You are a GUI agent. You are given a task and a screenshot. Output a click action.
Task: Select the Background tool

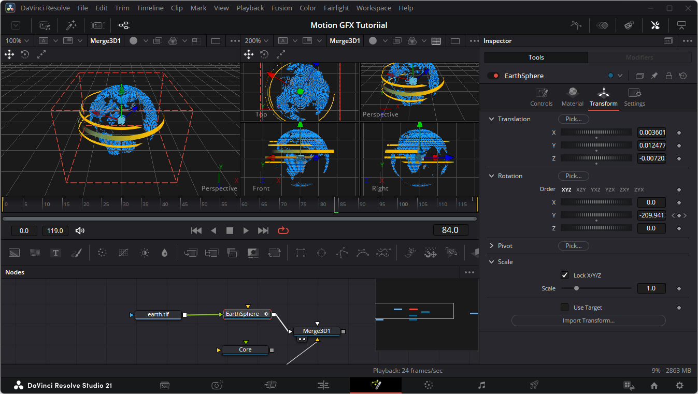[x=14, y=253]
